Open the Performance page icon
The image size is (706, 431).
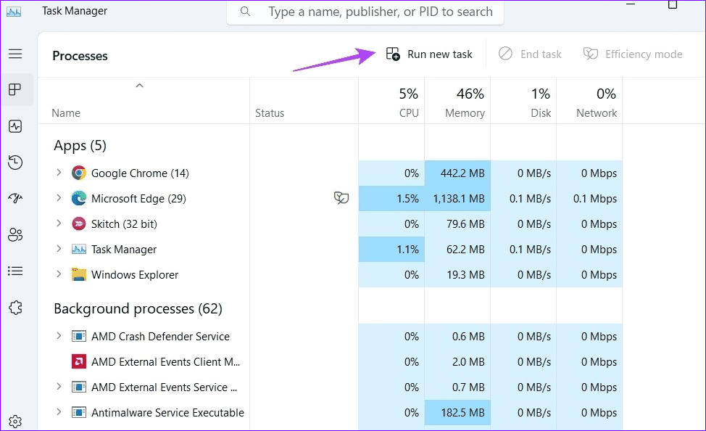tap(15, 126)
